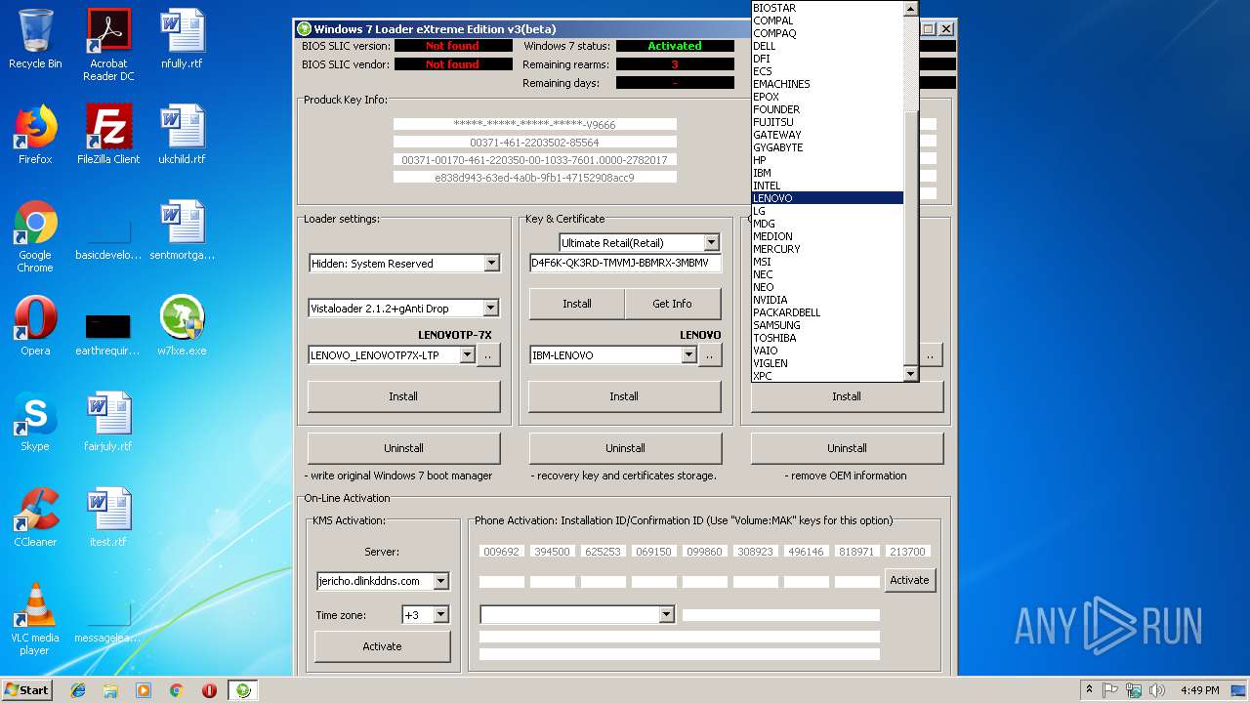Click phone activation Activate button
The image size is (1250, 703).
909,580
